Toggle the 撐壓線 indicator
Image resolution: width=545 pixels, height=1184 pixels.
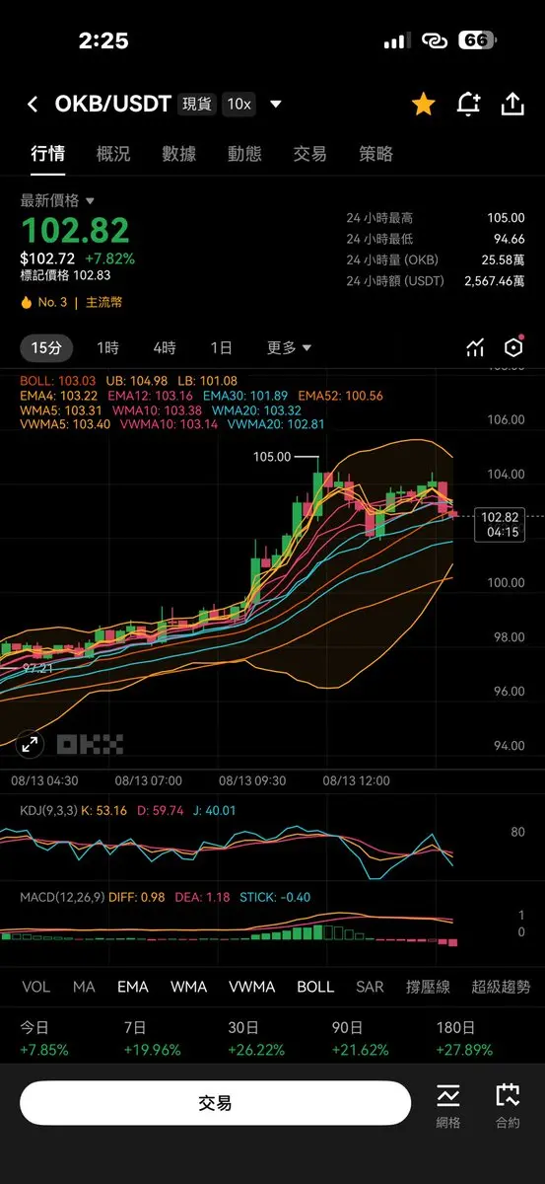point(428,987)
